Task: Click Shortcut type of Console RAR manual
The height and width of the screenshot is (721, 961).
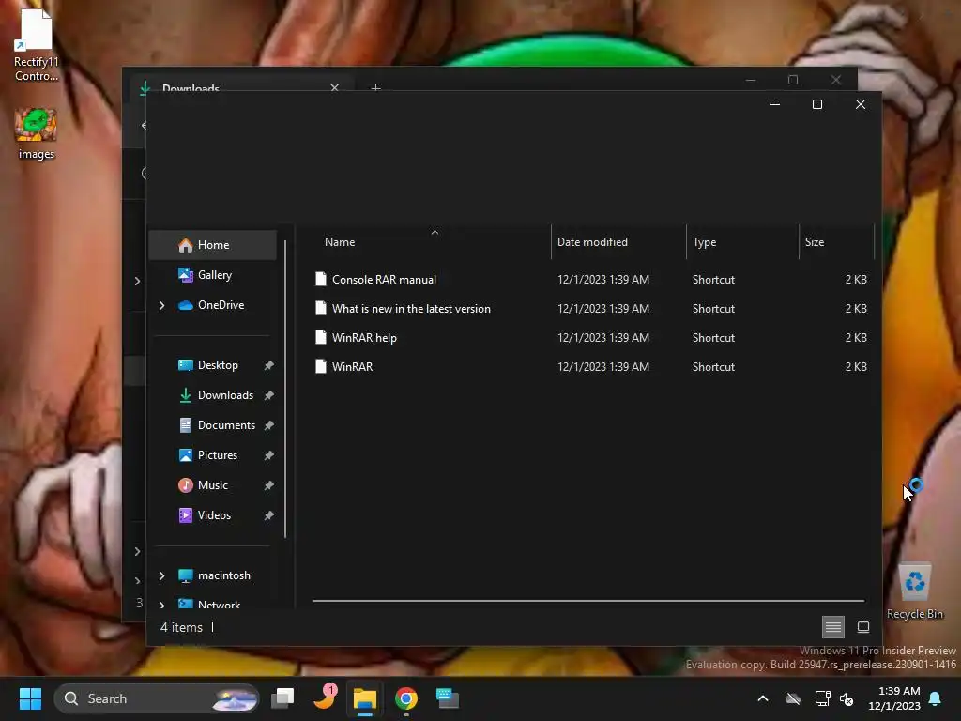Action: 713,280
